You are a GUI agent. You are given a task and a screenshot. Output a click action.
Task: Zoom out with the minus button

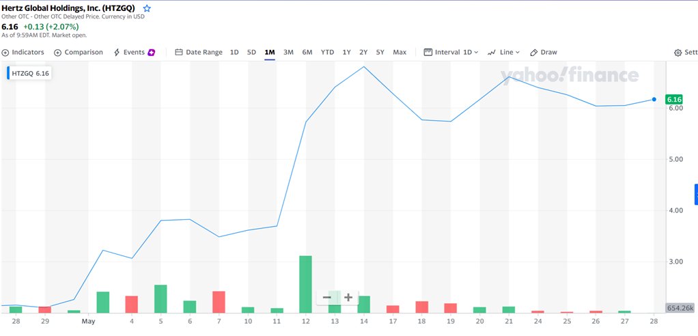(326, 297)
